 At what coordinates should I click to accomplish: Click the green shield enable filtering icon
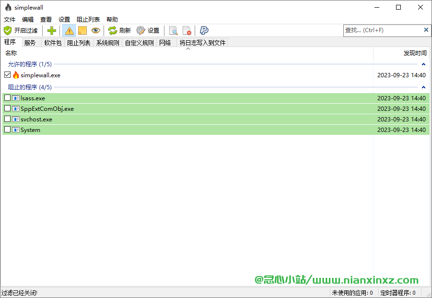point(8,30)
